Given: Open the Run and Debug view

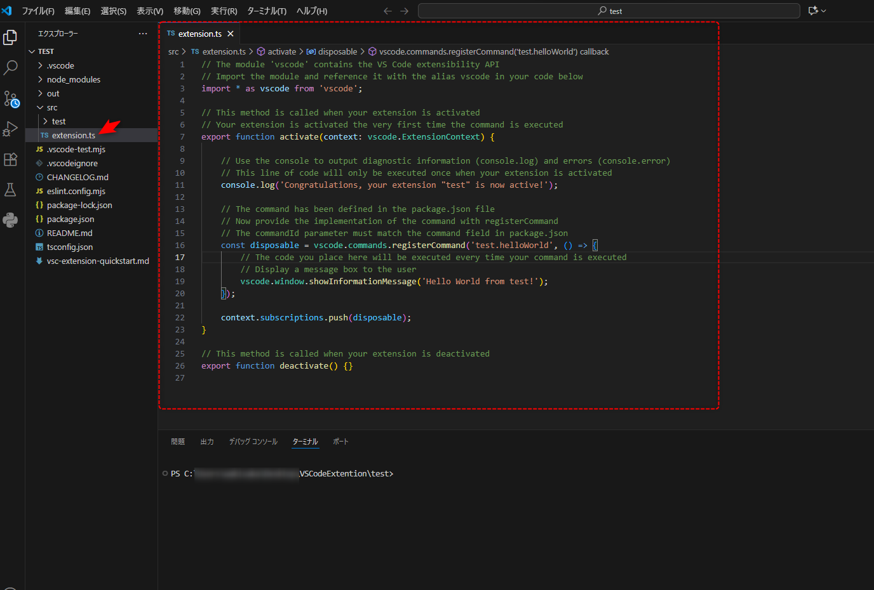Looking at the screenshot, I should 10,129.
